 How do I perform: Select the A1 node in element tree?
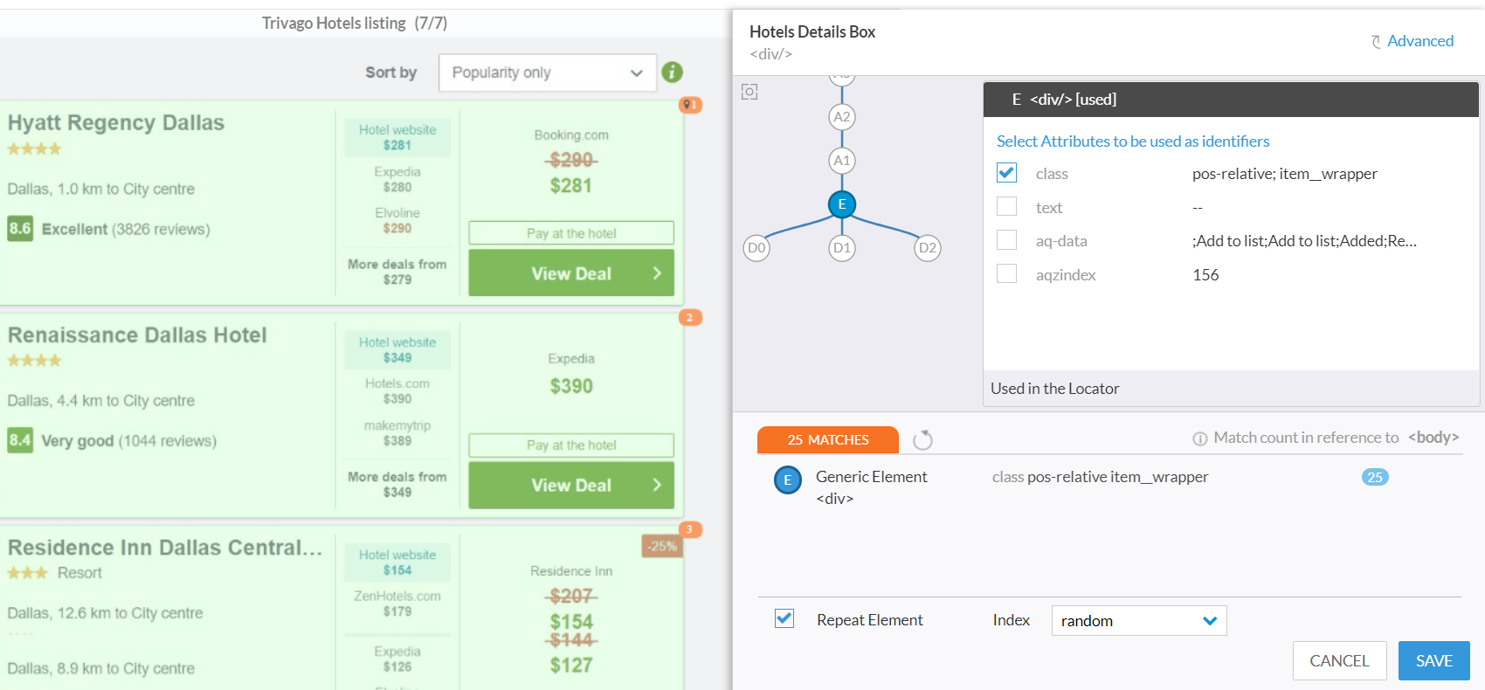842,161
